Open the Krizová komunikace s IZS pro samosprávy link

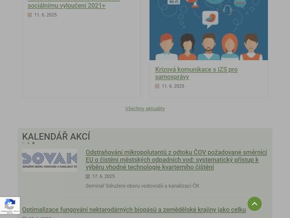197,73
